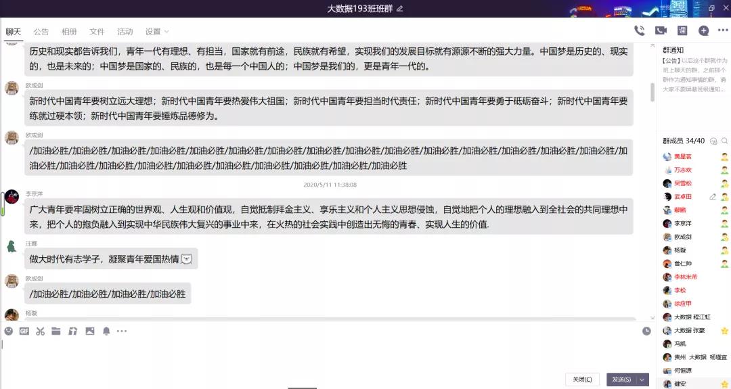Click the send picture icon

[89, 331]
